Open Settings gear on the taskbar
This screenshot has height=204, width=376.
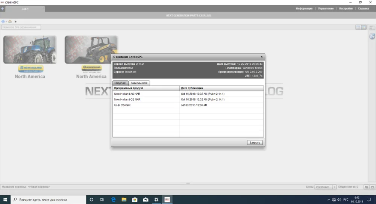coord(156,199)
